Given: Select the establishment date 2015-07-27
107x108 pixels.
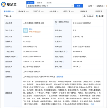Looking at the screenshot, I should 27,36.
